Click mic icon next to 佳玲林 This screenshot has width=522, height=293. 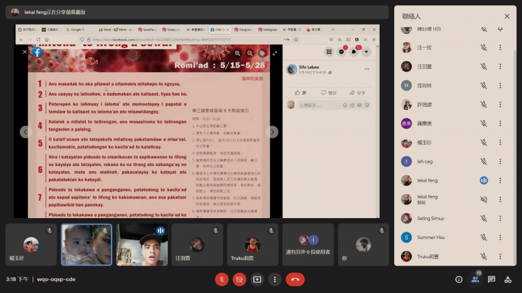click(x=484, y=85)
